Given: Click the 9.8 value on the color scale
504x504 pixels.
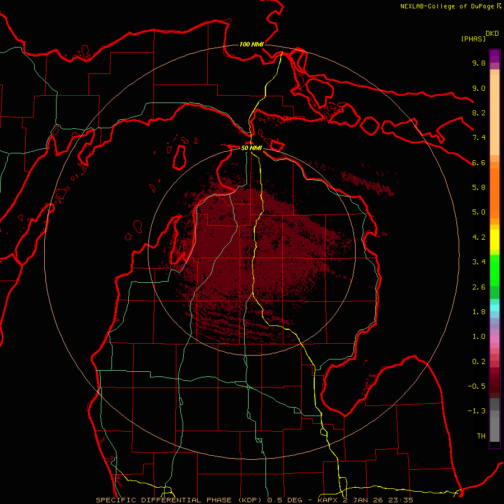Looking at the screenshot, I should tap(479, 63).
